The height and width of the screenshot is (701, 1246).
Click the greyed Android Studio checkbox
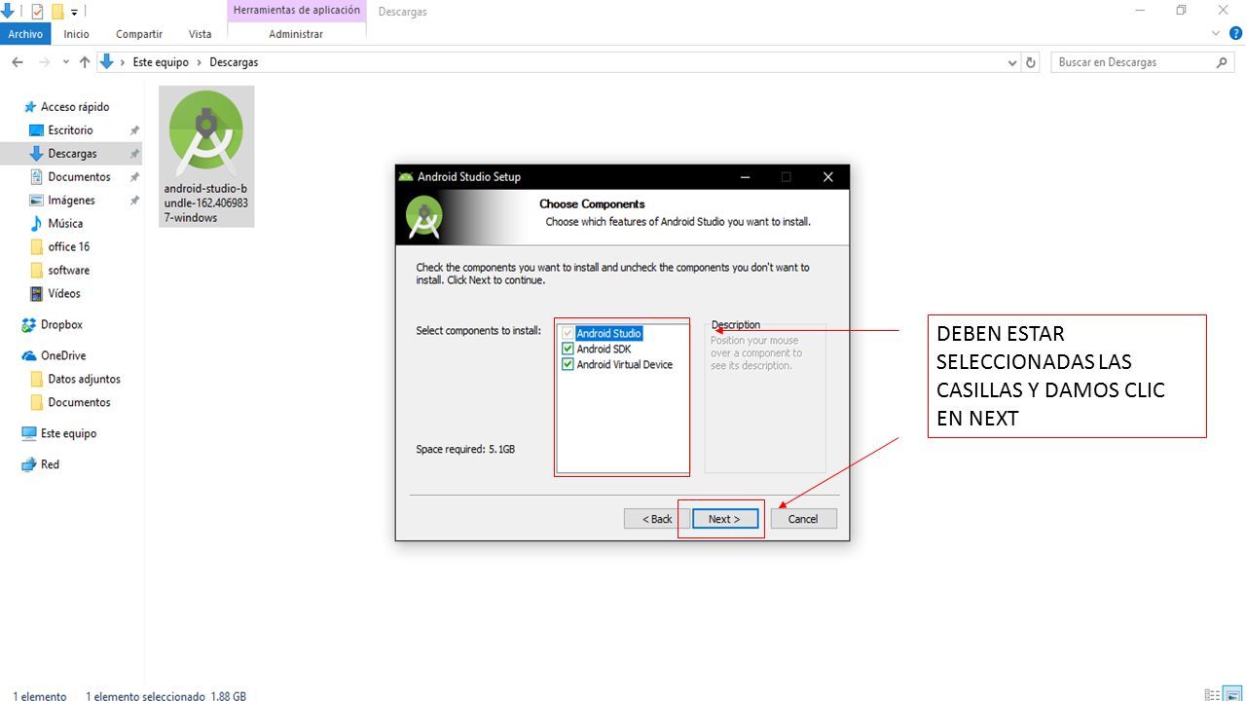coord(568,334)
